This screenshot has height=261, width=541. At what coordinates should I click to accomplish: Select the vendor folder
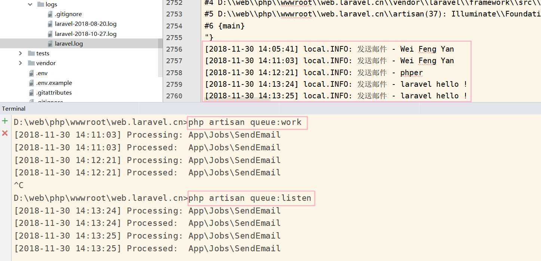(46, 63)
